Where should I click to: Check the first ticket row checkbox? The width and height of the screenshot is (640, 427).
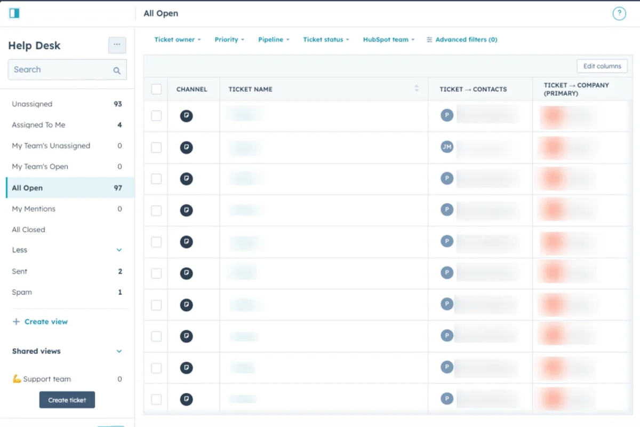[156, 116]
